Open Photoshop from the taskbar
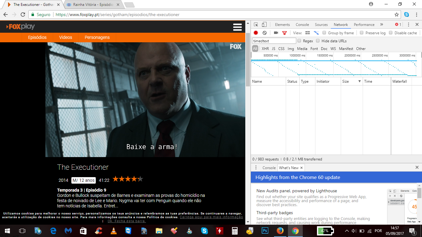This screenshot has height=237, width=422. [265, 231]
